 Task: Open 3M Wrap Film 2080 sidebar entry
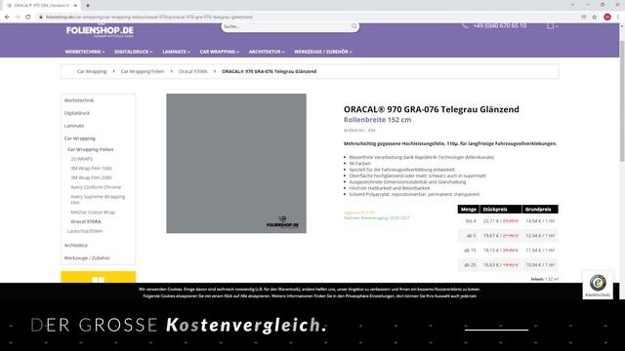[x=91, y=177]
